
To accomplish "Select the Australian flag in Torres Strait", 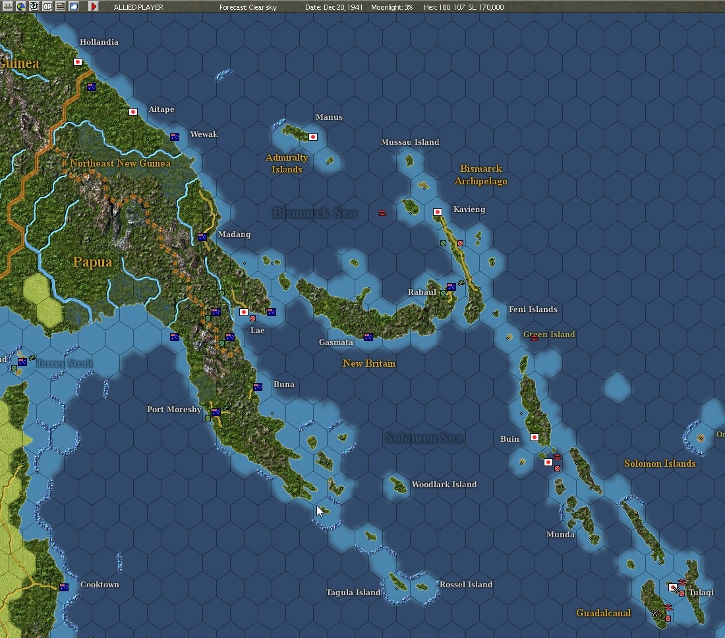I will pyautogui.click(x=22, y=361).
